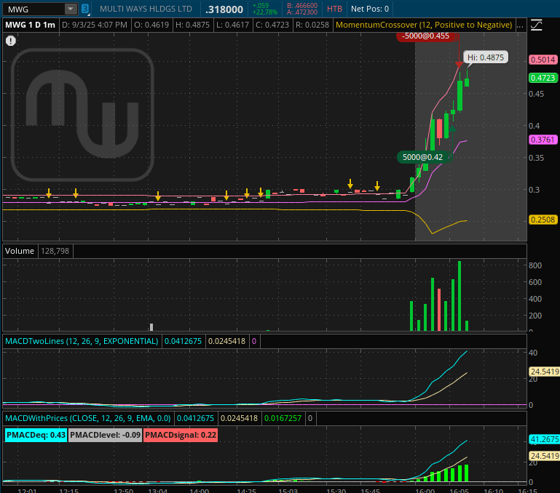Click the magenta 0.3761 price axis bubble
Screen dimensions: 560x493
[x=543, y=140]
